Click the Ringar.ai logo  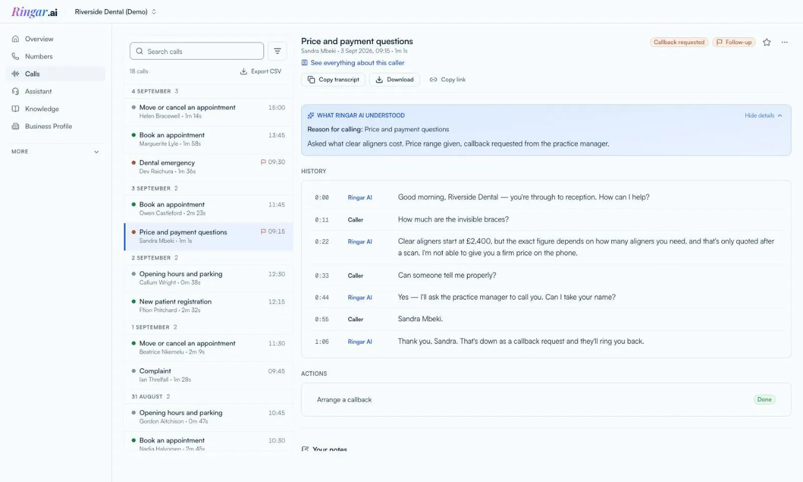(x=35, y=12)
